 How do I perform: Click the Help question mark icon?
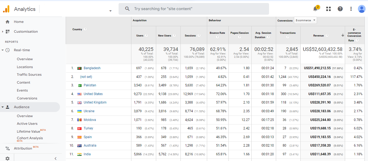click(x=340, y=9)
